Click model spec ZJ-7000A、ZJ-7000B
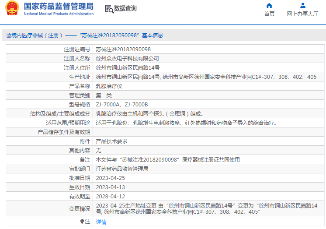The height and width of the screenshot is (229, 326). pyautogui.click(x=122, y=105)
